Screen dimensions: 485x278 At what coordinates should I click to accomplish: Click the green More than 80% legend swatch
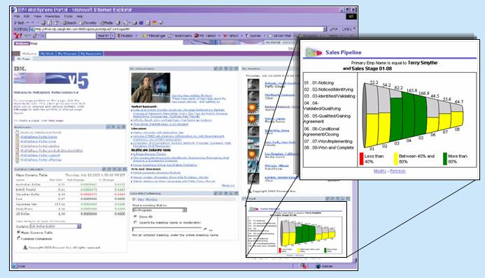tap(445, 159)
